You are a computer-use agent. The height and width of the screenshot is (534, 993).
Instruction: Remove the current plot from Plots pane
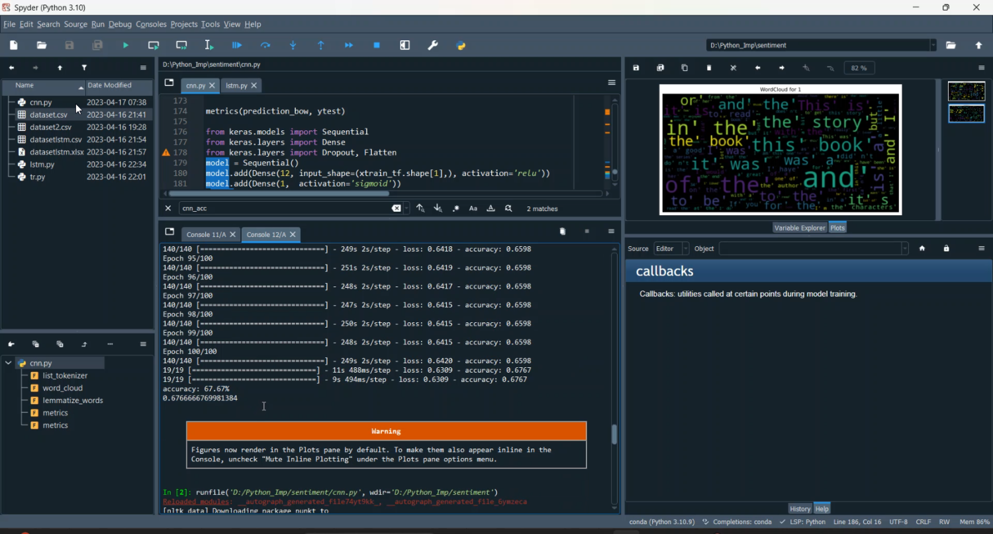coord(708,67)
